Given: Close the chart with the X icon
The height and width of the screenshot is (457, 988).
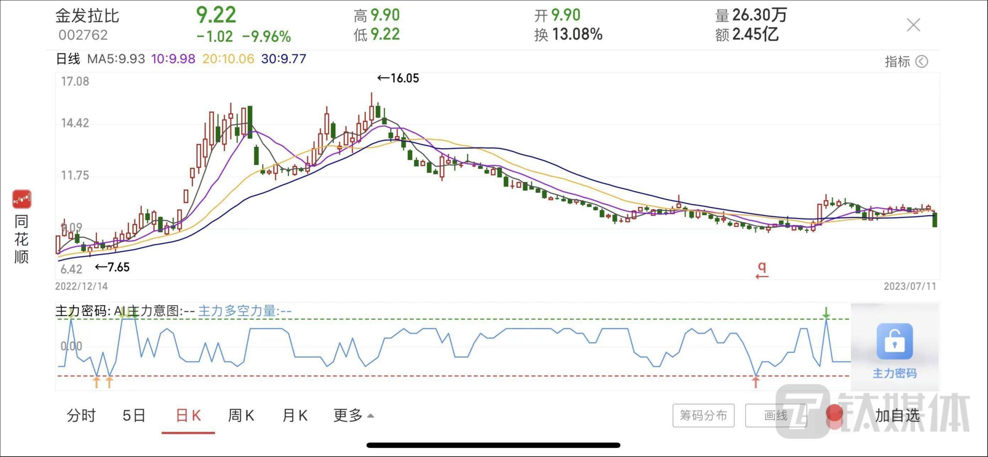Looking at the screenshot, I should pos(913,25).
